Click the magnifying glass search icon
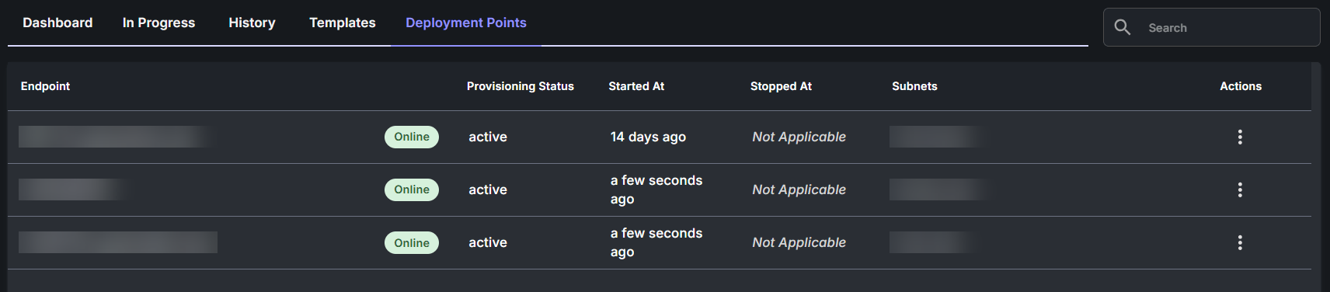 [x=1123, y=27]
